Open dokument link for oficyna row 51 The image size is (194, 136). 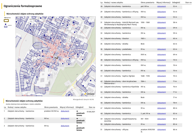click(161, 130)
